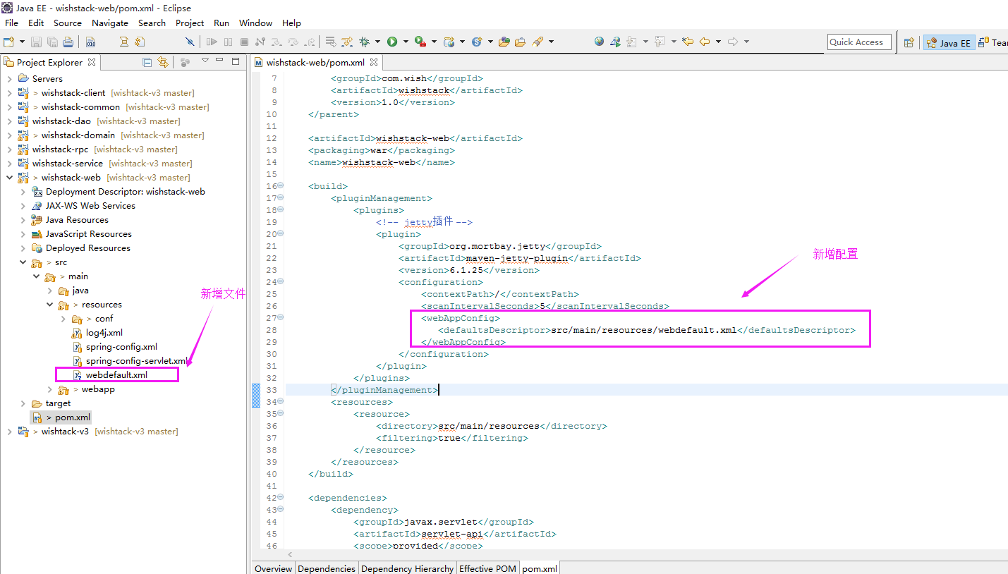Click the Open Type icon
The image size is (1008, 574).
pos(504,42)
